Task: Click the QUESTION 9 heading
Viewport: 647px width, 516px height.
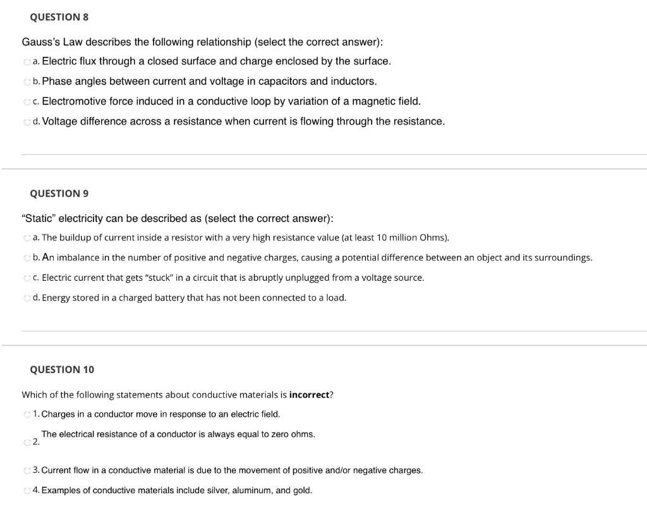Action: pyautogui.click(x=59, y=193)
